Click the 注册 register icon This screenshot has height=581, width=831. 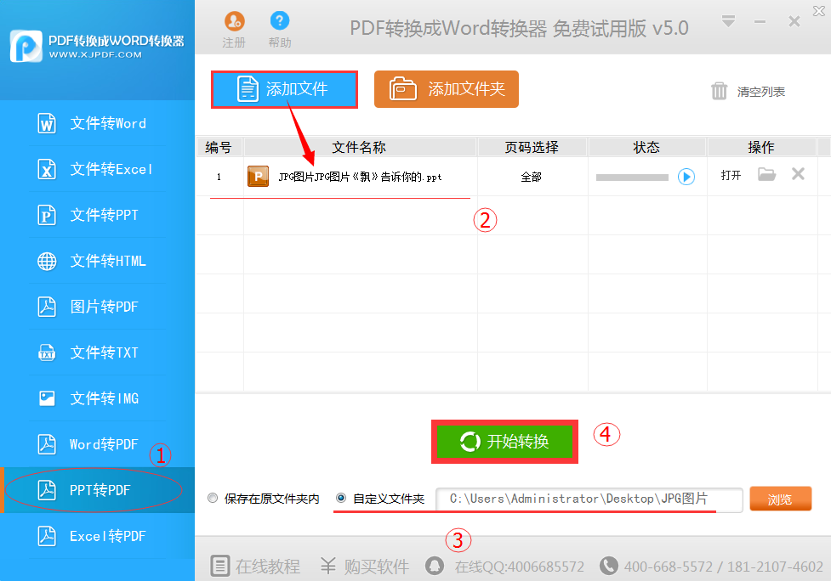(234, 22)
